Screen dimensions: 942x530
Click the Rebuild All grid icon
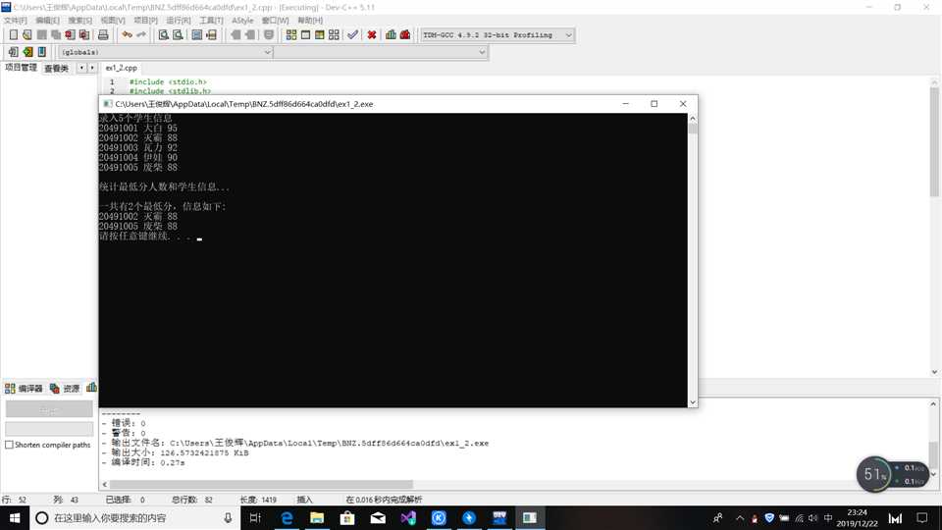pos(334,35)
